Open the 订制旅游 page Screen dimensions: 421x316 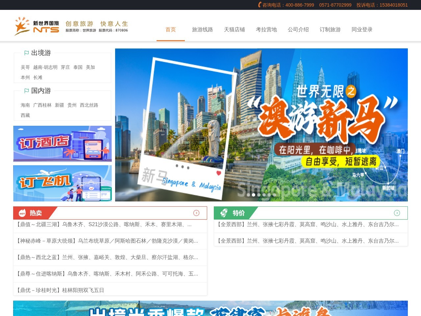pos(330,30)
